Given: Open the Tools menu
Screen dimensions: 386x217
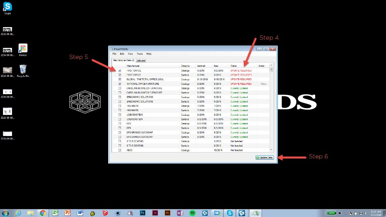Looking at the screenshot, I should [139, 53].
